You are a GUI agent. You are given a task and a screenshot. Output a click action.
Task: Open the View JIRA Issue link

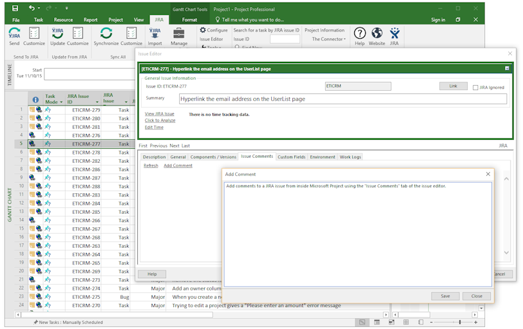click(160, 114)
